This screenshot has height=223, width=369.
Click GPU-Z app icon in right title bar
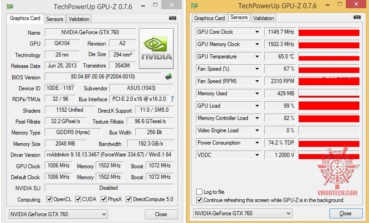pyautogui.click(x=194, y=5)
